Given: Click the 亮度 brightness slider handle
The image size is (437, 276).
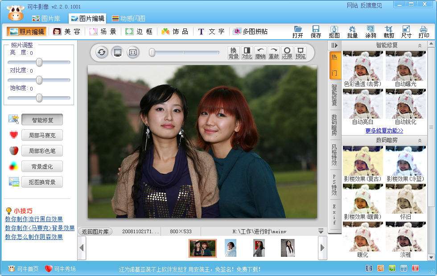Looking at the screenshot, I should pos(39,62).
